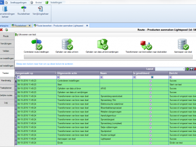Open the Taakplanner side section
The height and width of the screenshot is (147, 196).
[7, 88]
